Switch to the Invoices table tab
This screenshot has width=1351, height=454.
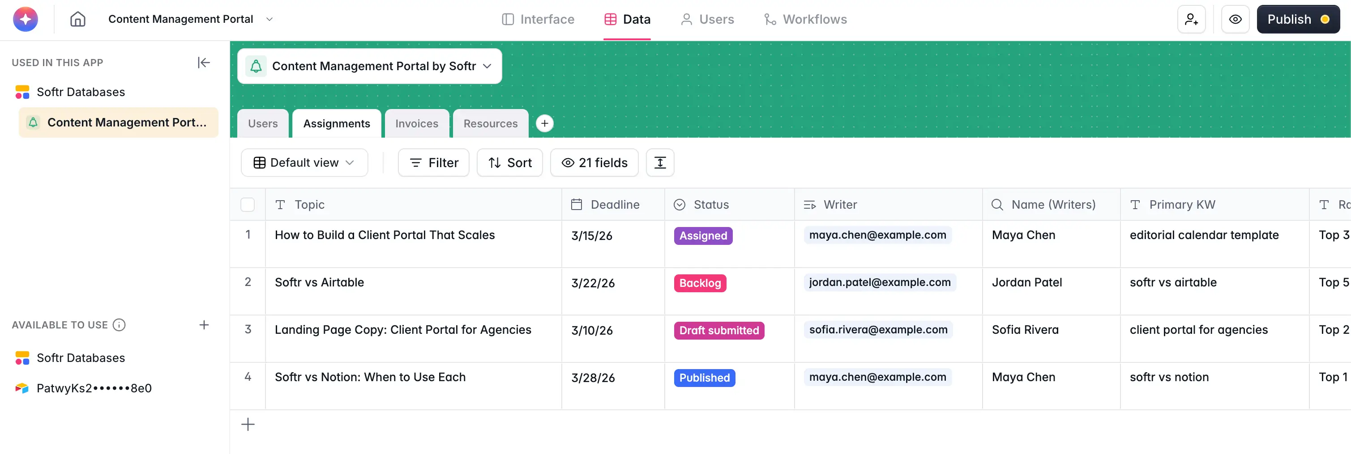(416, 123)
